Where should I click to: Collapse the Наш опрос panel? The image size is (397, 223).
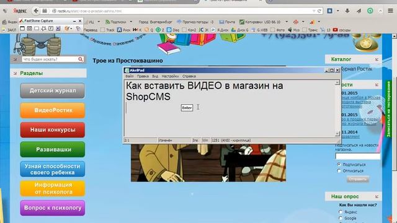tap(377, 196)
